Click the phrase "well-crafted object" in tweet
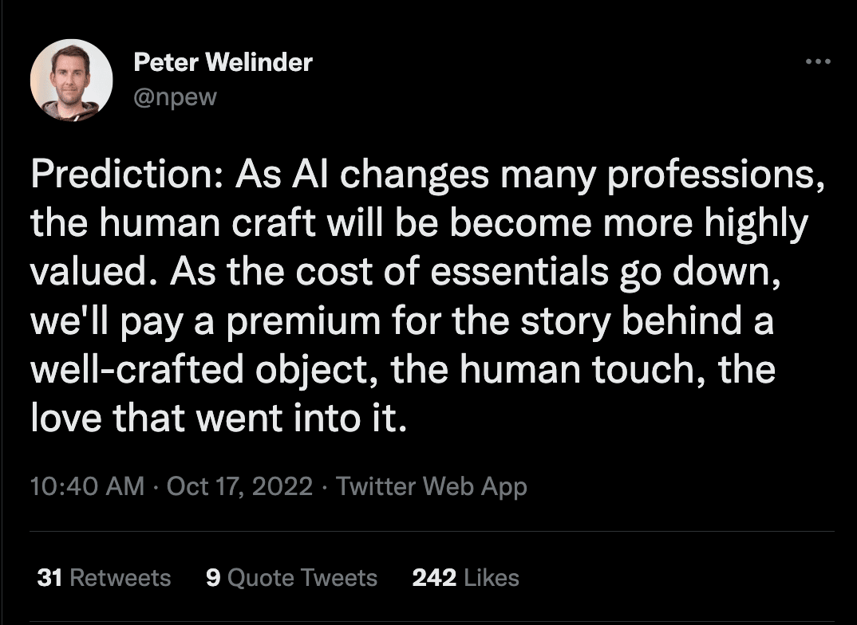The height and width of the screenshot is (625, 857). (200, 370)
